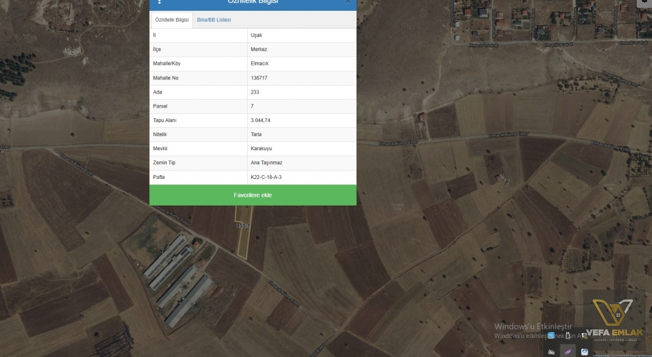Select the Parsel value 7
Screen dimensions: 652x357
point(252,106)
